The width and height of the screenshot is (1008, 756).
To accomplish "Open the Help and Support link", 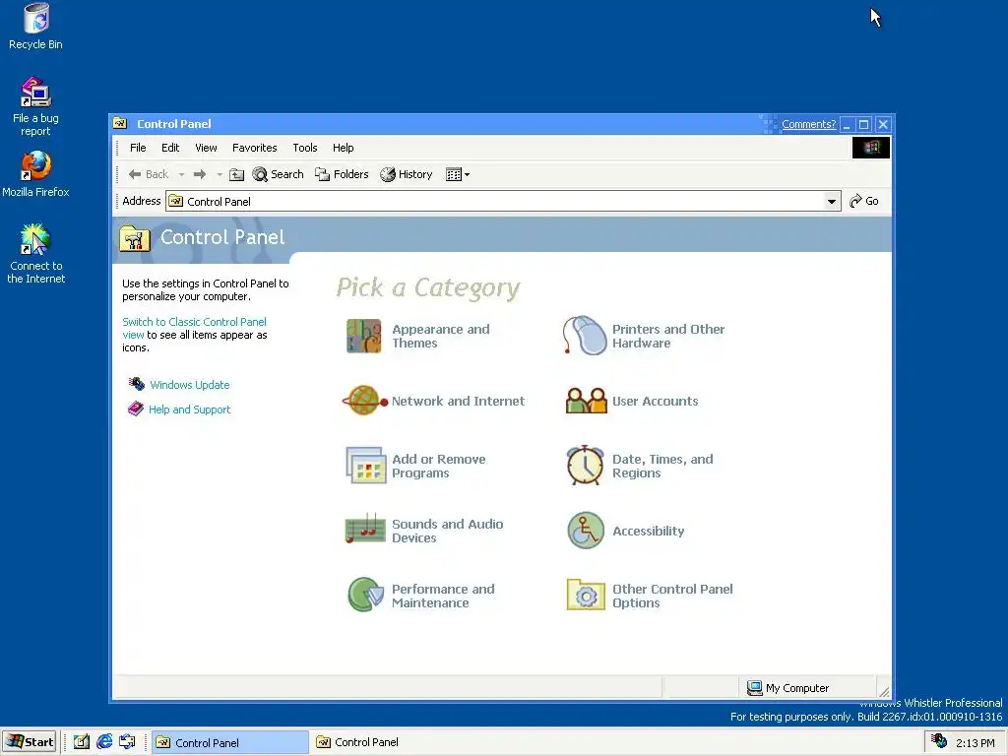I will (x=190, y=409).
